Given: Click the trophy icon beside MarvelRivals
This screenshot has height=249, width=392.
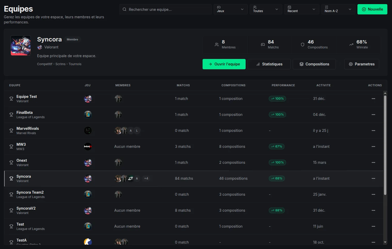Looking at the screenshot, I should 11,131.
